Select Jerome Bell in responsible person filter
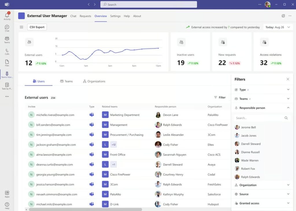The image size is (296, 211). pos(248,127)
